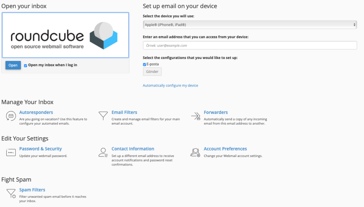Focus the email address input field

[x=250, y=45]
